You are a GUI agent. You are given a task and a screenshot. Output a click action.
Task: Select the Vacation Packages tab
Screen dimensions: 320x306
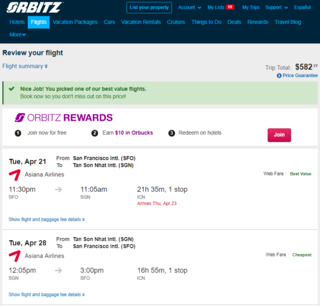pos(75,22)
